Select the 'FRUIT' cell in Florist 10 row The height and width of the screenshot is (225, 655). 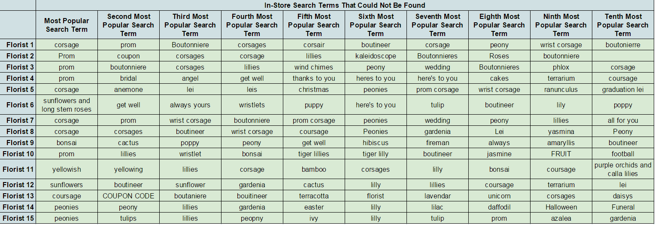click(561, 154)
